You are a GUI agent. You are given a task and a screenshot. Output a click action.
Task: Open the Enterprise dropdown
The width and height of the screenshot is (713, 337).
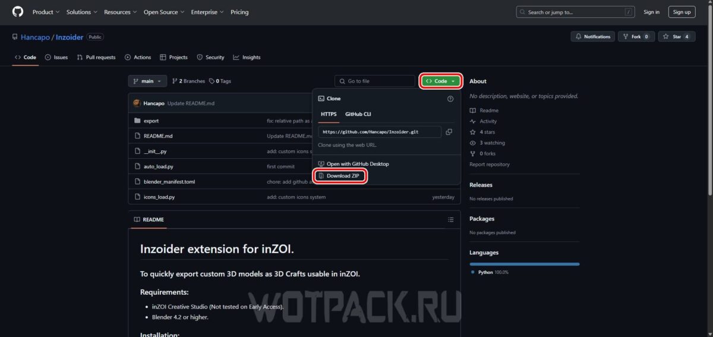[x=207, y=12]
